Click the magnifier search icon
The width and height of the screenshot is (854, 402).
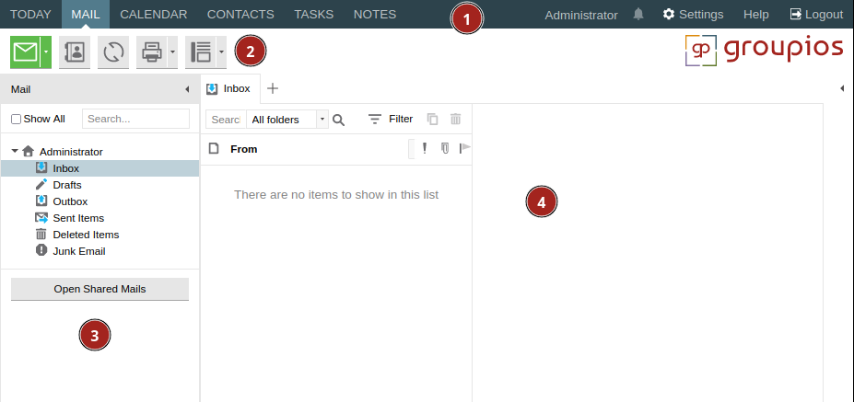[x=339, y=120]
